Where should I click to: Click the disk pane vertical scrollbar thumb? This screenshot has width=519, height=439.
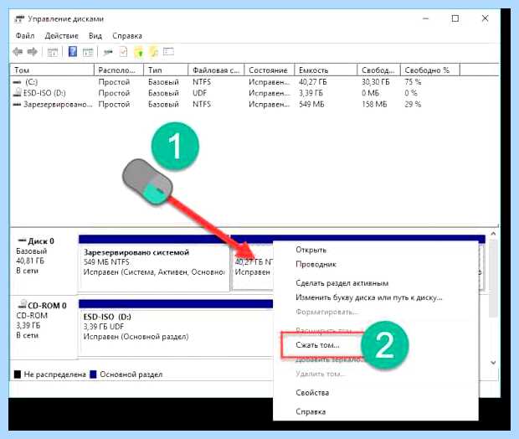coord(493,278)
